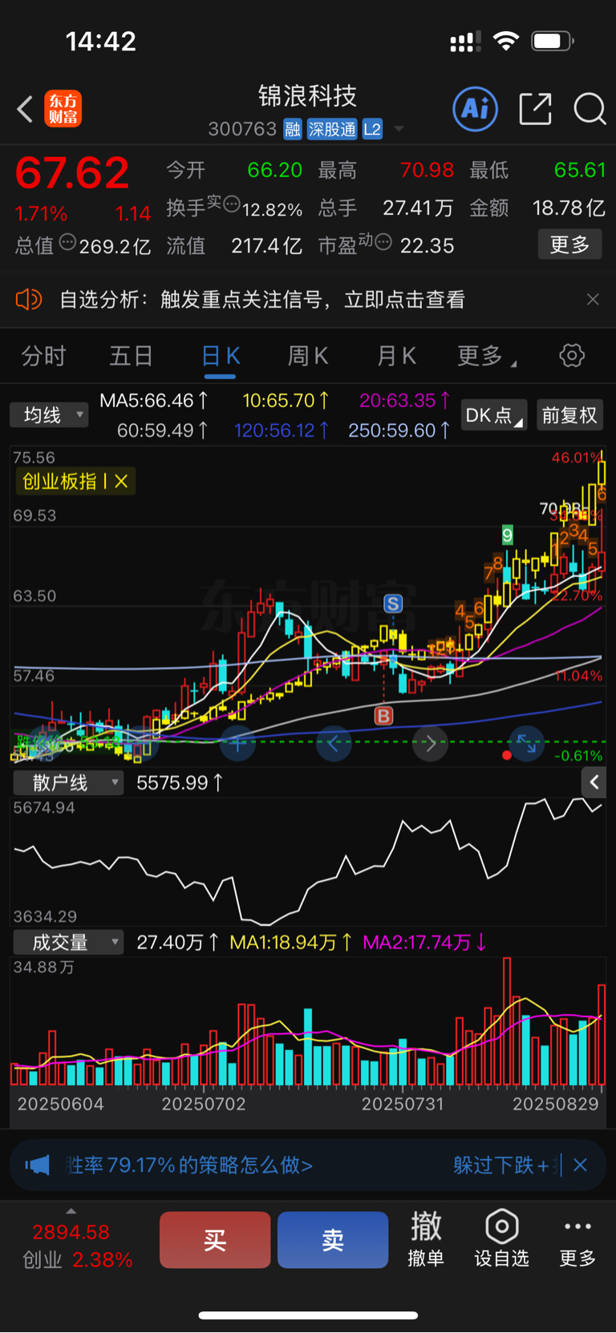This screenshot has height=1333, width=616.
Task: Zoom in chart with plus button
Action: click(x=237, y=745)
